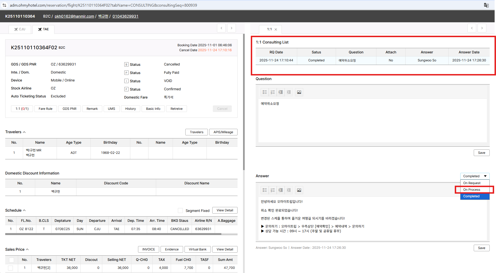Collapse the Schedule section
The image size is (496, 273).
[x=24, y=211]
